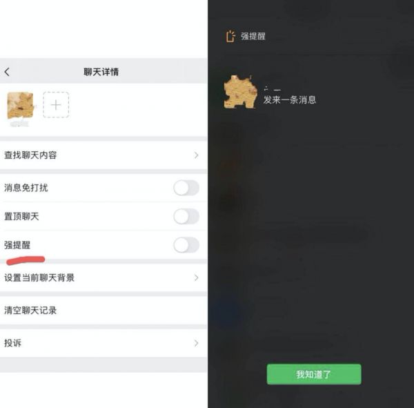Tap the 强提醒 setting label text
The width and height of the screenshot is (414, 408).
click(x=17, y=245)
